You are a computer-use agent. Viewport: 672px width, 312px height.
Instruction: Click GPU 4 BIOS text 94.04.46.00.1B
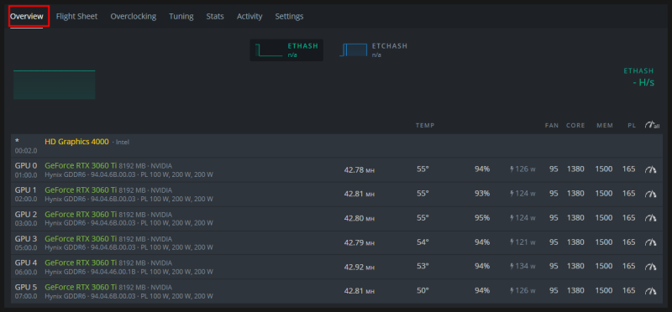[x=113, y=273]
